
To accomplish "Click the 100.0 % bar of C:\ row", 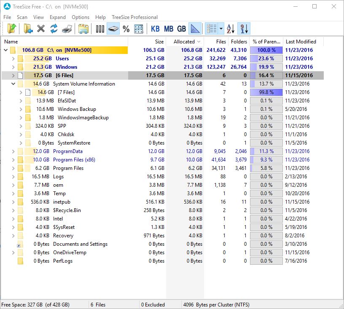I will pyautogui.click(x=266, y=50).
